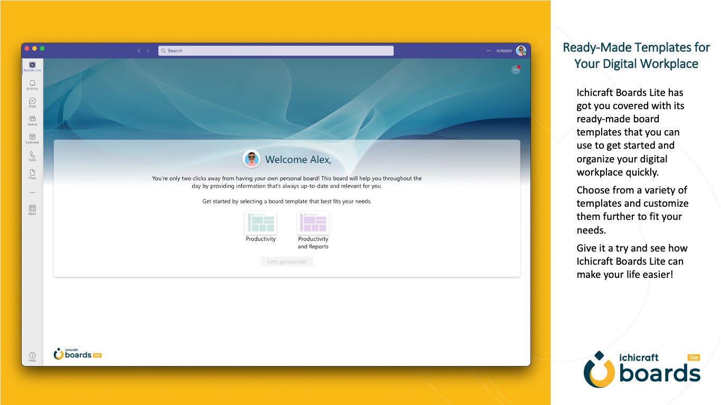Open the Chat sidebar icon
This screenshot has height=405, width=721.
(x=32, y=103)
